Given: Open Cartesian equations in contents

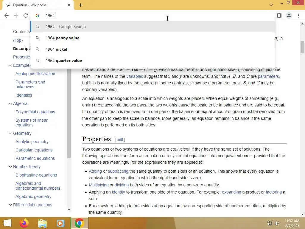Looking at the screenshot, I should tap(34, 150).
